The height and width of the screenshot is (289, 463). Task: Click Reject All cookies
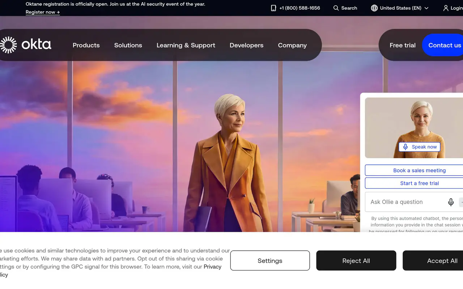356,261
